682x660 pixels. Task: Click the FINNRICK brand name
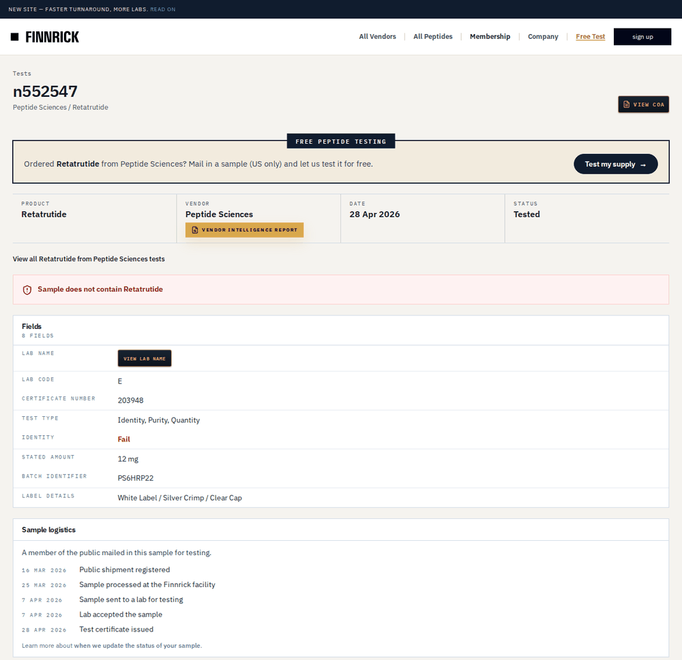[53, 37]
